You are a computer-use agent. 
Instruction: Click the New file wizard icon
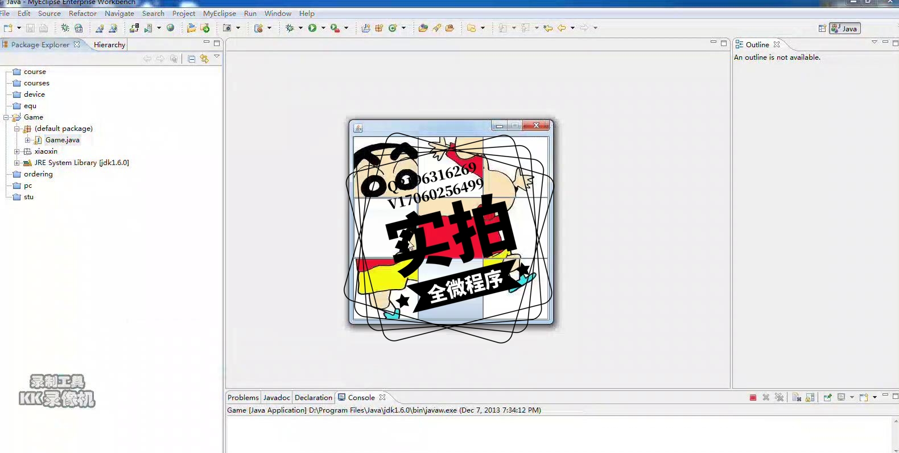click(8, 28)
